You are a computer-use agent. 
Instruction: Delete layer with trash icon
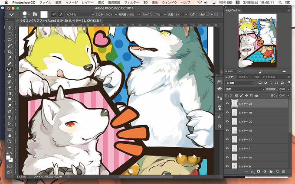(283, 171)
